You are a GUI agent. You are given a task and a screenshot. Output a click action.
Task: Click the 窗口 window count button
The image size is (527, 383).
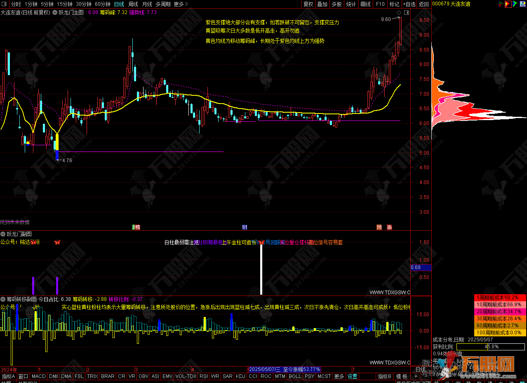(x=24, y=376)
